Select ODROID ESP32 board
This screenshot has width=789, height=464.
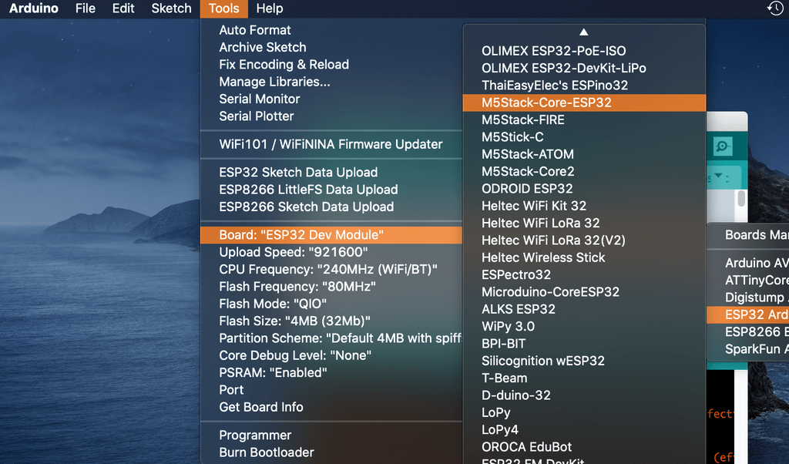point(584,189)
